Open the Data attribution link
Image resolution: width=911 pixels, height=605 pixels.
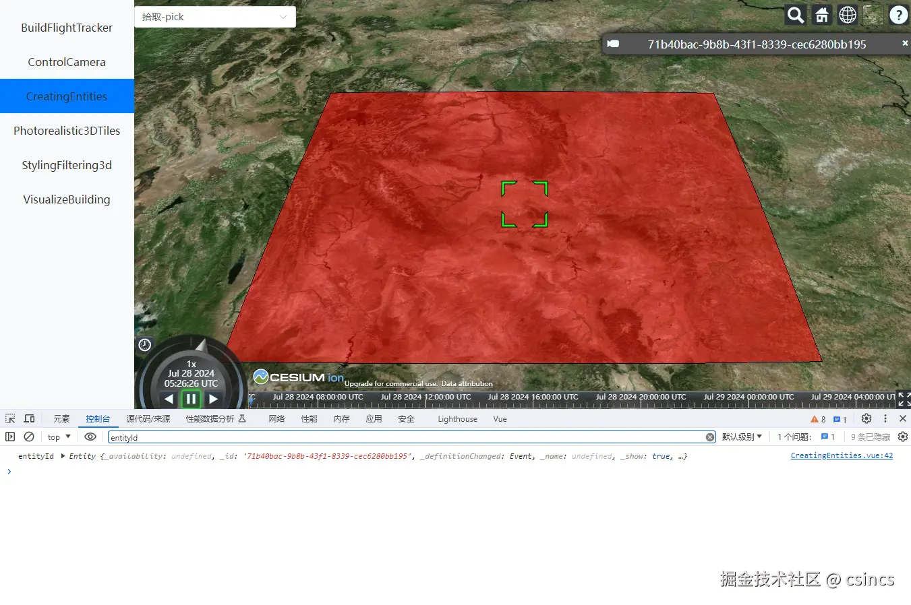pos(467,384)
